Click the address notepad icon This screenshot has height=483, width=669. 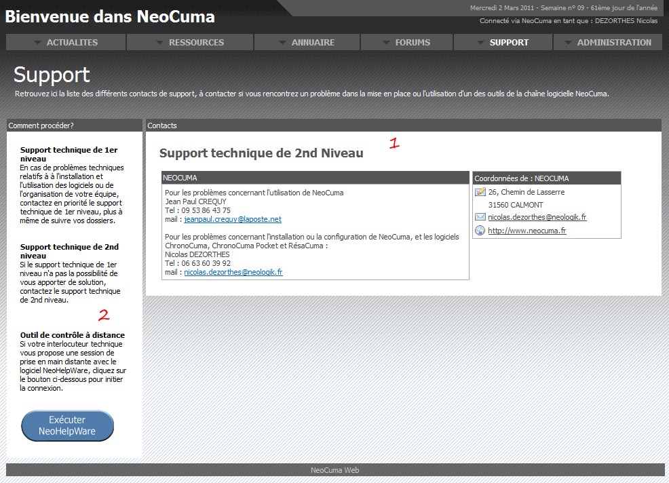(x=480, y=192)
